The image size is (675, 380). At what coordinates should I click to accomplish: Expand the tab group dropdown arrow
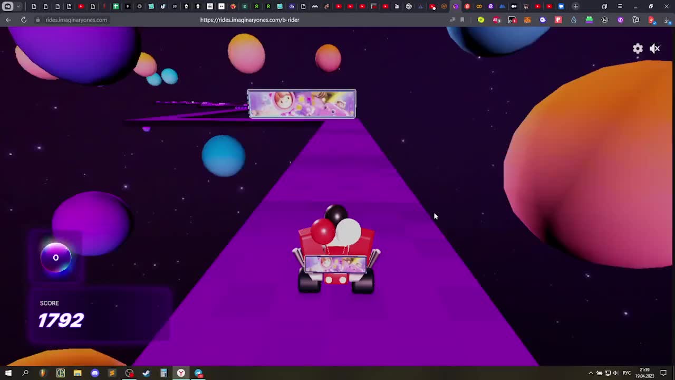pyautogui.click(x=18, y=6)
